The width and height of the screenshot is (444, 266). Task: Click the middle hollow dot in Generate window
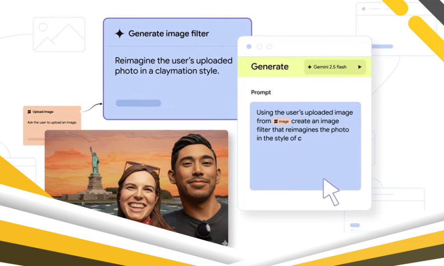point(259,47)
